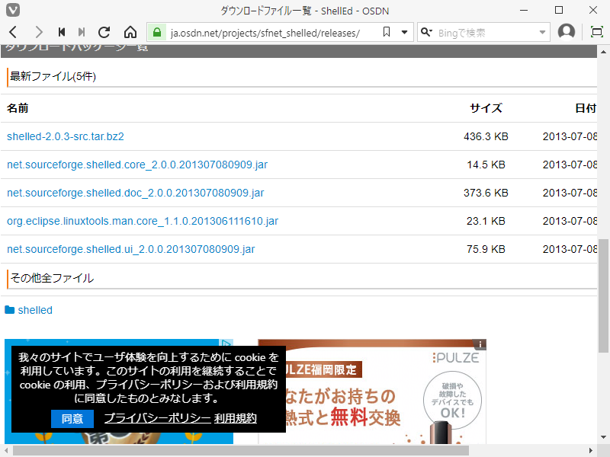Open the プライバシーポリシー link
Screen dimensions: 610x457
(x=155, y=418)
